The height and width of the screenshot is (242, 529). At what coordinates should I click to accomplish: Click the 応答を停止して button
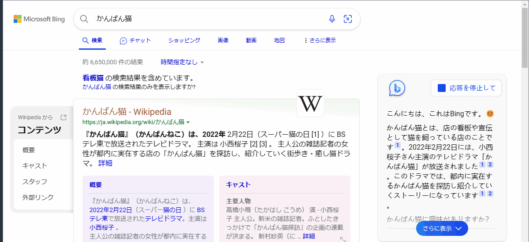pyautogui.click(x=466, y=88)
